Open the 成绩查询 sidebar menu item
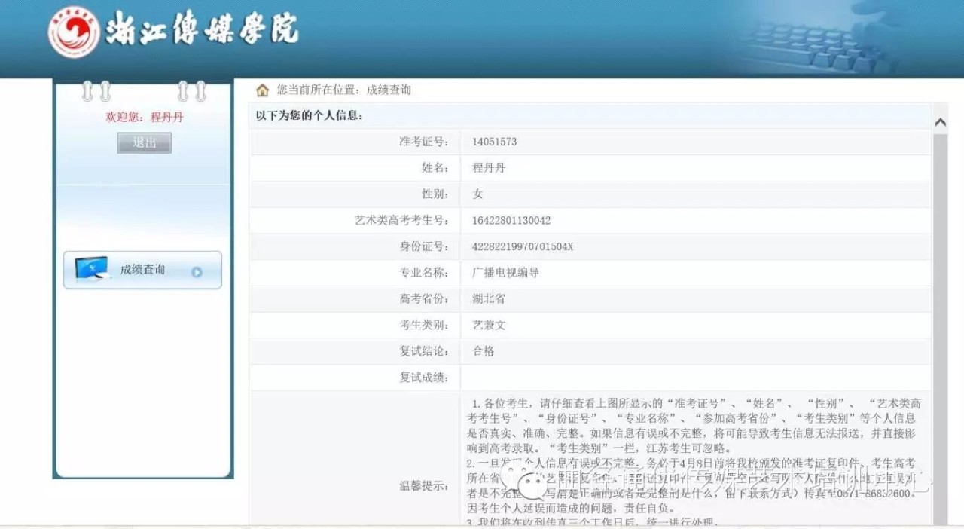The width and height of the screenshot is (964, 529). 142,270
